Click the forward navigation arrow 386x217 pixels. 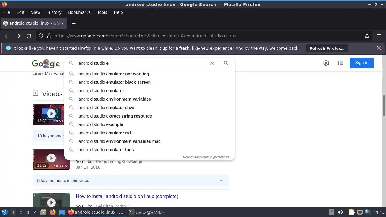[18, 36]
